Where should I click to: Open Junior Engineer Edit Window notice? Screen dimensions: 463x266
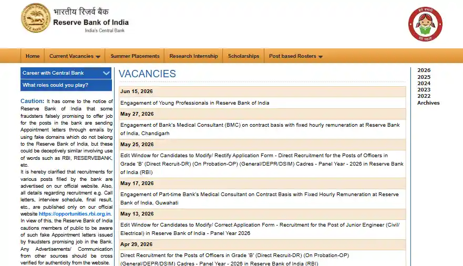[x=260, y=229]
